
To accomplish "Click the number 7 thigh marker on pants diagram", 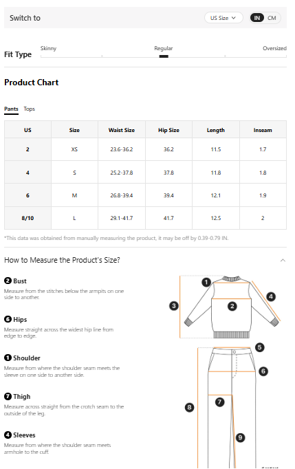I will [x=219, y=402].
